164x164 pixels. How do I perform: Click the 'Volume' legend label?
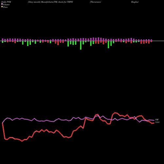(6, 5)
